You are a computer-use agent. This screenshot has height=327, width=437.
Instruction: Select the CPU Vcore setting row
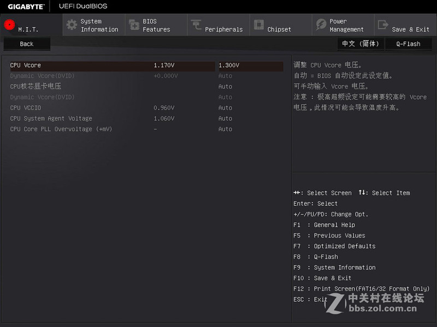coord(146,65)
